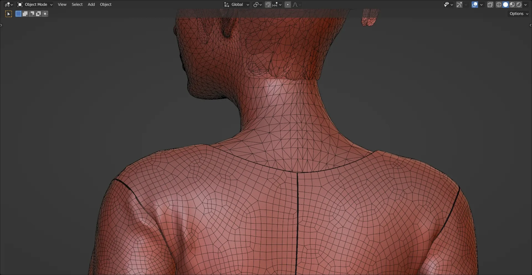The height and width of the screenshot is (275, 532).
Task: Toggle viewport gizmos display
Action: pos(459,4)
